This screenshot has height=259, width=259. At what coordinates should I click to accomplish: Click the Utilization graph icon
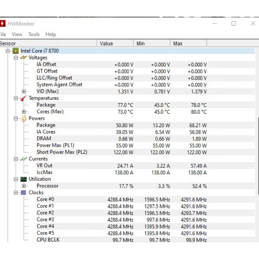point(24,179)
